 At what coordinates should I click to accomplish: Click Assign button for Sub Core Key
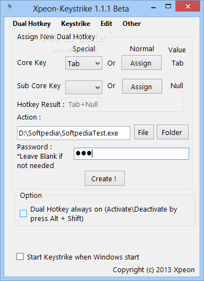click(x=142, y=87)
